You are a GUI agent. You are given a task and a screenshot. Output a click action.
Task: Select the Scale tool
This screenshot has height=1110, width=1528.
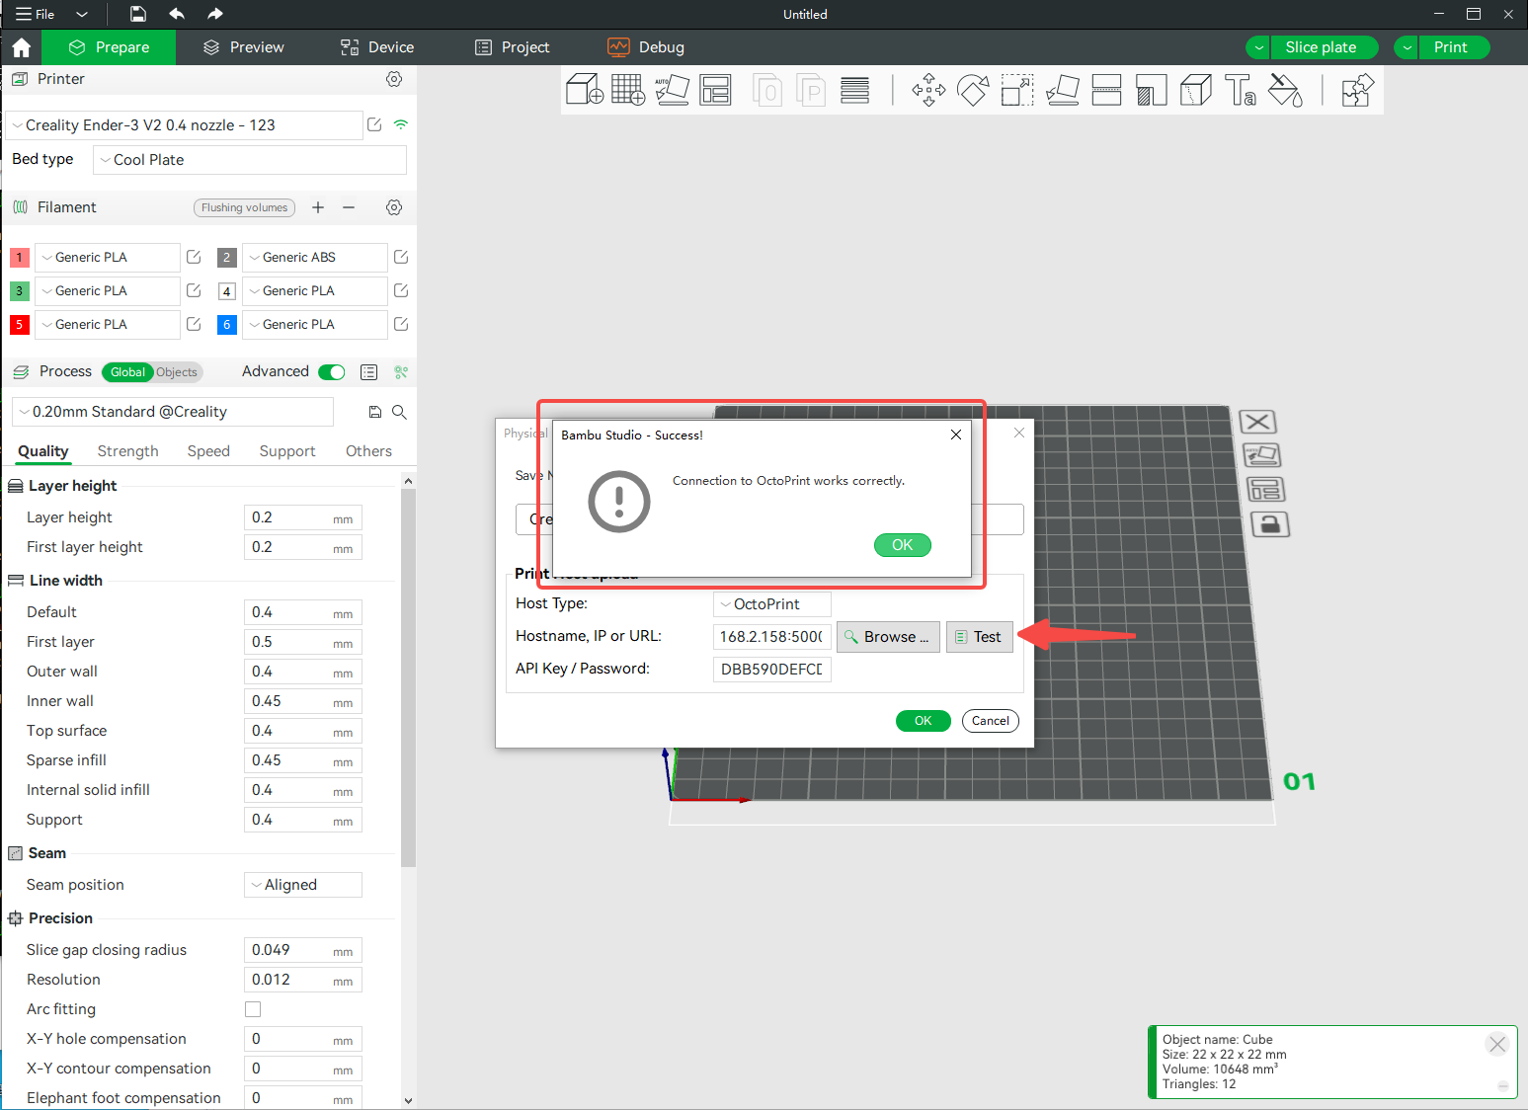[x=1017, y=90]
